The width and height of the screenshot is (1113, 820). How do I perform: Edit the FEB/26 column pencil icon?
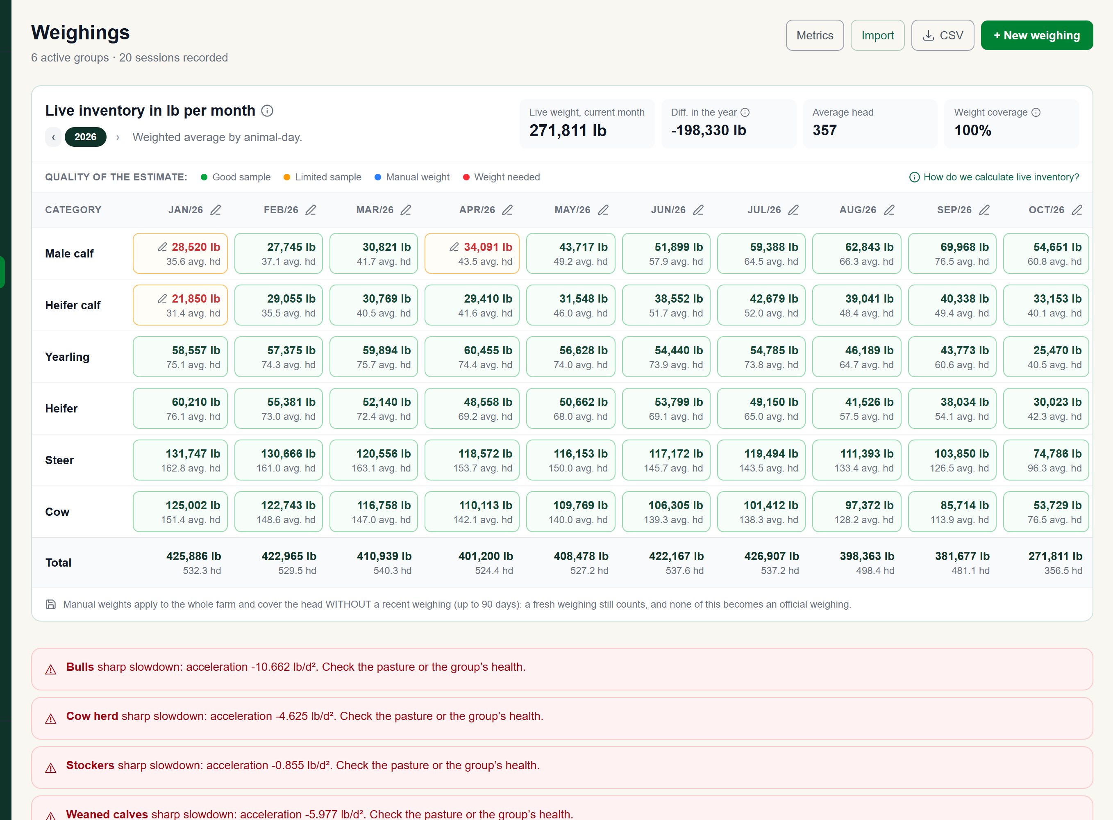(311, 210)
